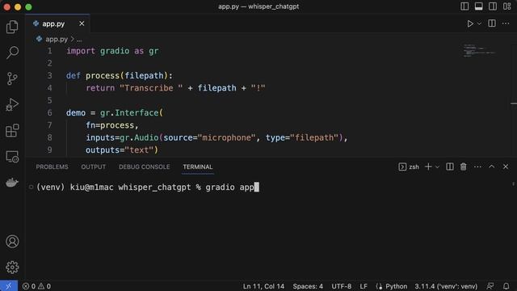Click the zsh terminal label

point(409,167)
